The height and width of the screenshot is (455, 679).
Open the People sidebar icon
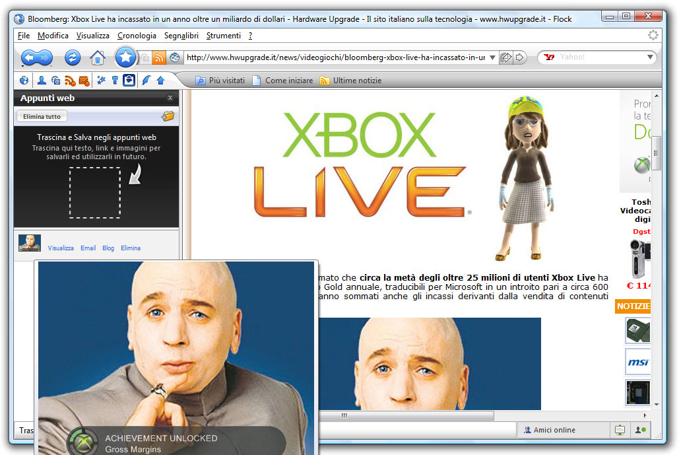(x=42, y=80)
